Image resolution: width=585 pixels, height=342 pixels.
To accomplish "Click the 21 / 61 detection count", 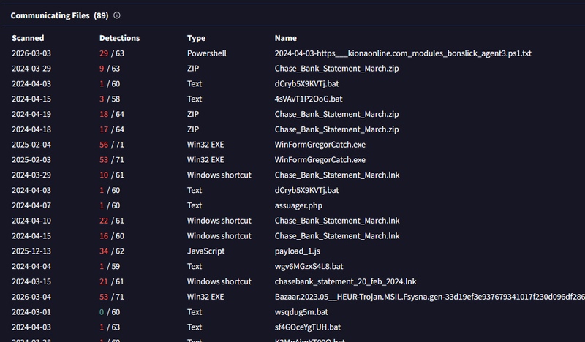I will click(x=112, y=281).
